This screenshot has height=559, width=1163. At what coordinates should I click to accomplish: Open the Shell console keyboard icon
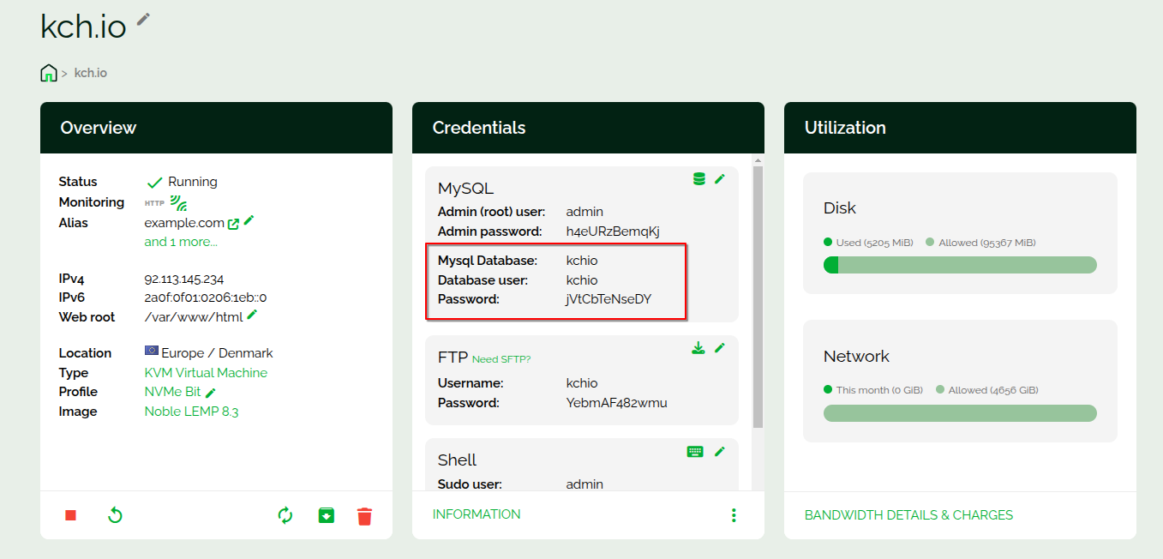696,451
